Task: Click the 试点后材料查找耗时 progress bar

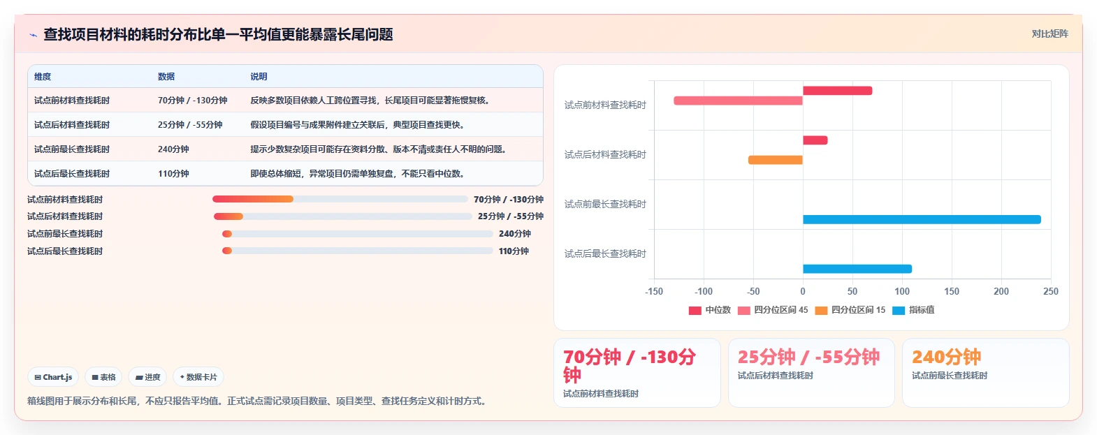Action: [342, 216]
